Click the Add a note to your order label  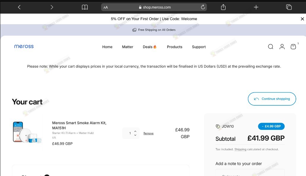tap(238, 164)
